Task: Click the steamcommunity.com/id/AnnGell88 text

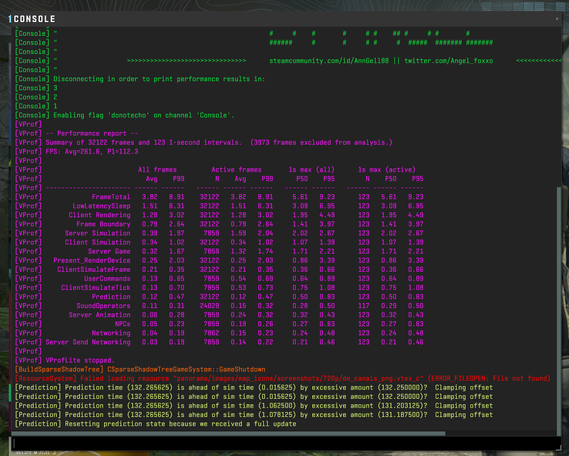Action: 329,61
